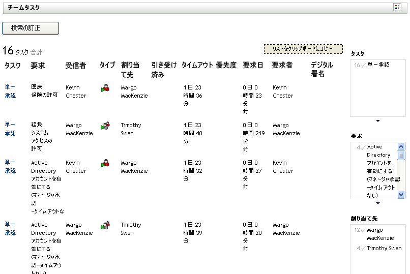Click the scroll down arrow in the 要求 filter box
410x274 pixels.
(401, 194)
